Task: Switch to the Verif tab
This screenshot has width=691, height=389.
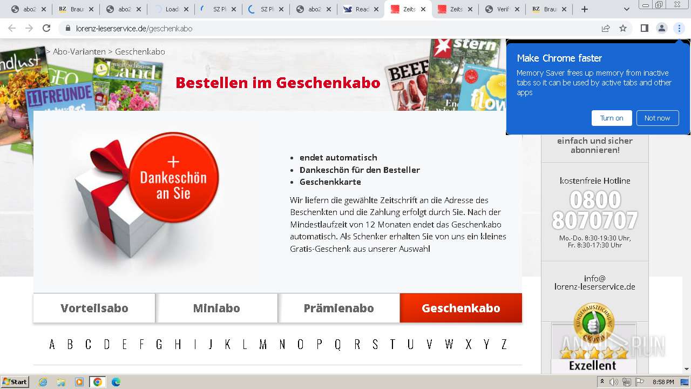Action: 503,9
